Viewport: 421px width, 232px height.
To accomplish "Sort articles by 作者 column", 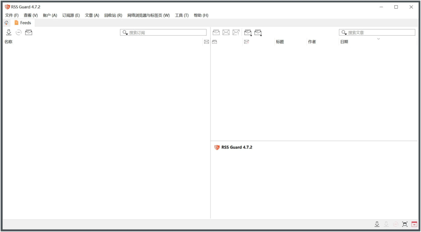I will 312,42.
